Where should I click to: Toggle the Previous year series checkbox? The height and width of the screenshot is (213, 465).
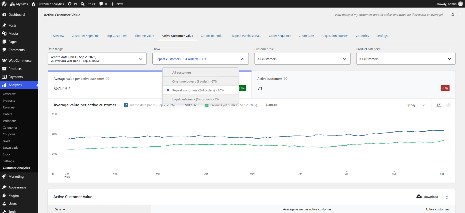(206, 105)
